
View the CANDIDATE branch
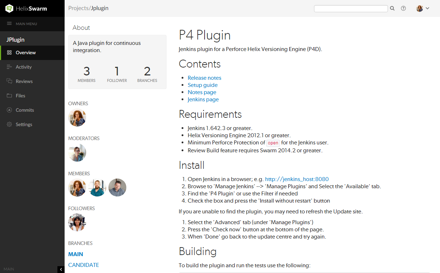pos(83,265)
